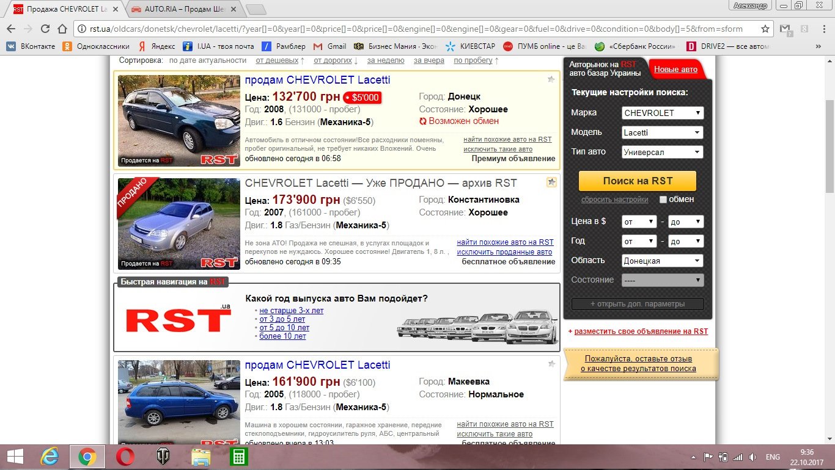
Task: Choose the от 5 до 10 лет link
Action: [284, 328]
